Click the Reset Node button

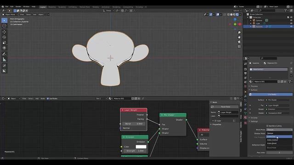click(225, 107)
